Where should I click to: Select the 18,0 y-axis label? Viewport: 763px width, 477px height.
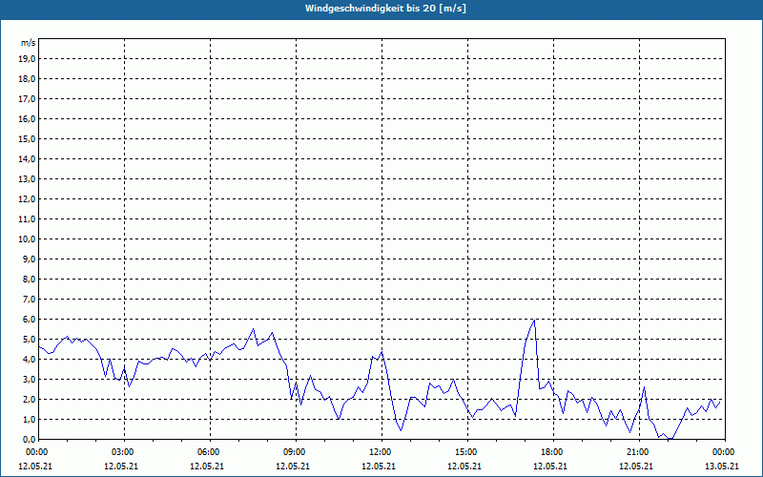pyautogui.click(x=27, y=79)
